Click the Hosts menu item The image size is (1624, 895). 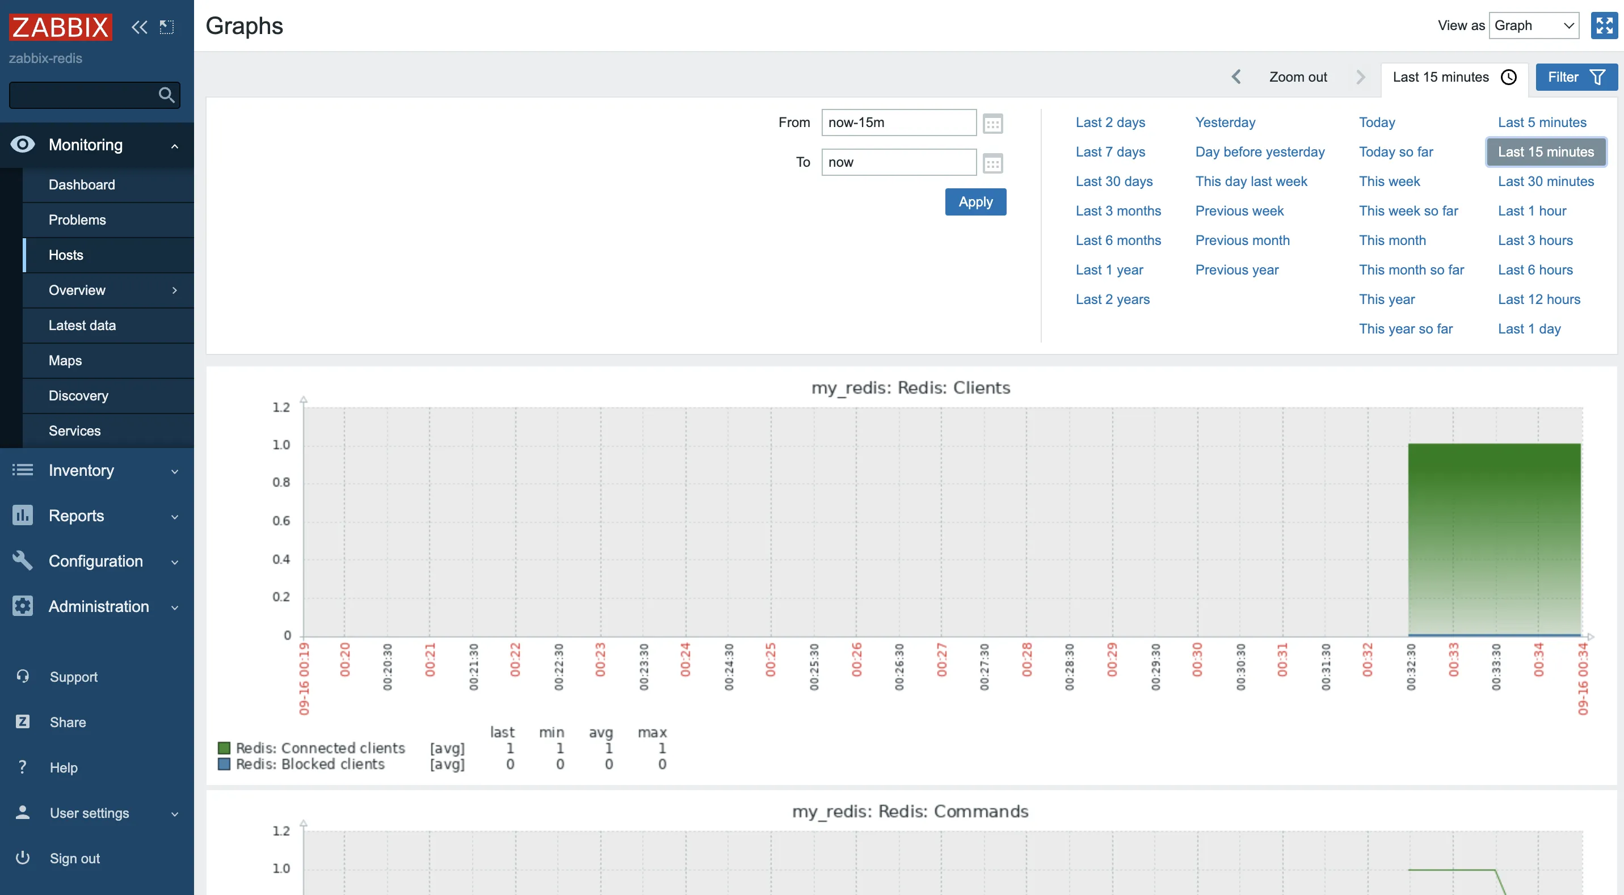tap(65, 255)
